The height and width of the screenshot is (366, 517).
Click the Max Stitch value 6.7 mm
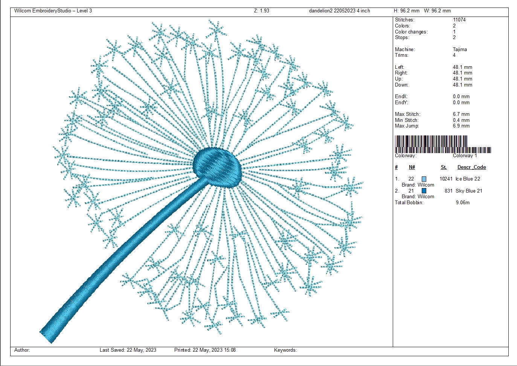461,114
